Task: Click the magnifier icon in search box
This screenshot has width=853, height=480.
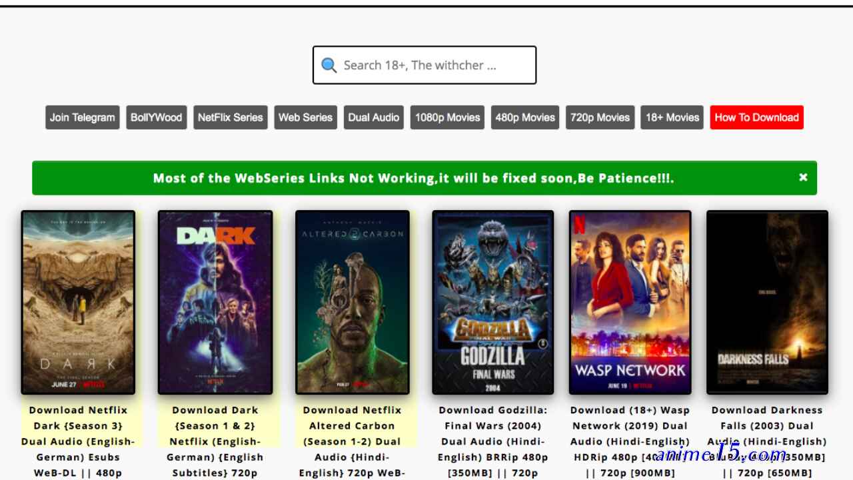Action: coord(329,65)
